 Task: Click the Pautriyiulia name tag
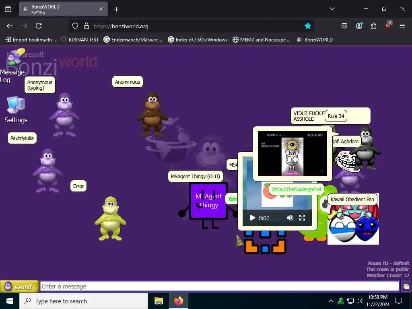tap(22, 138)
